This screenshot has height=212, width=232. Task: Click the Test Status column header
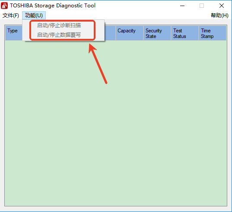tap(185, 33)
